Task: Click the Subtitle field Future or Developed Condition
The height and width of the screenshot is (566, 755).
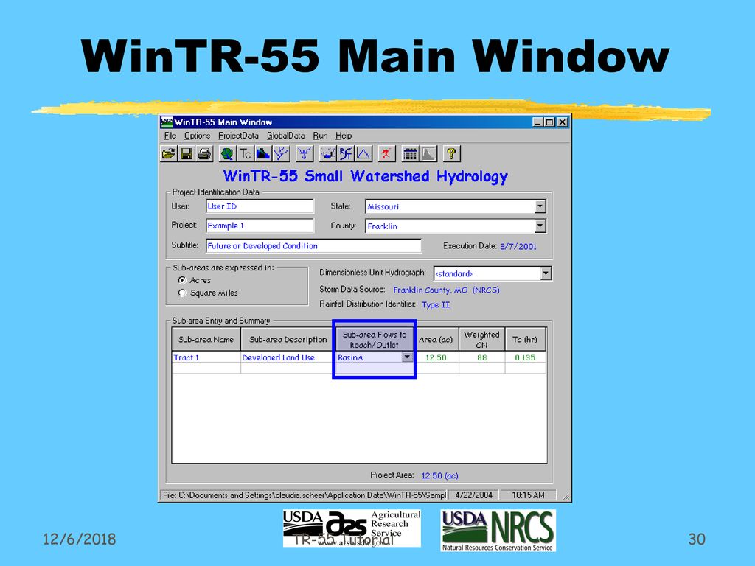Action: (313, 245)
